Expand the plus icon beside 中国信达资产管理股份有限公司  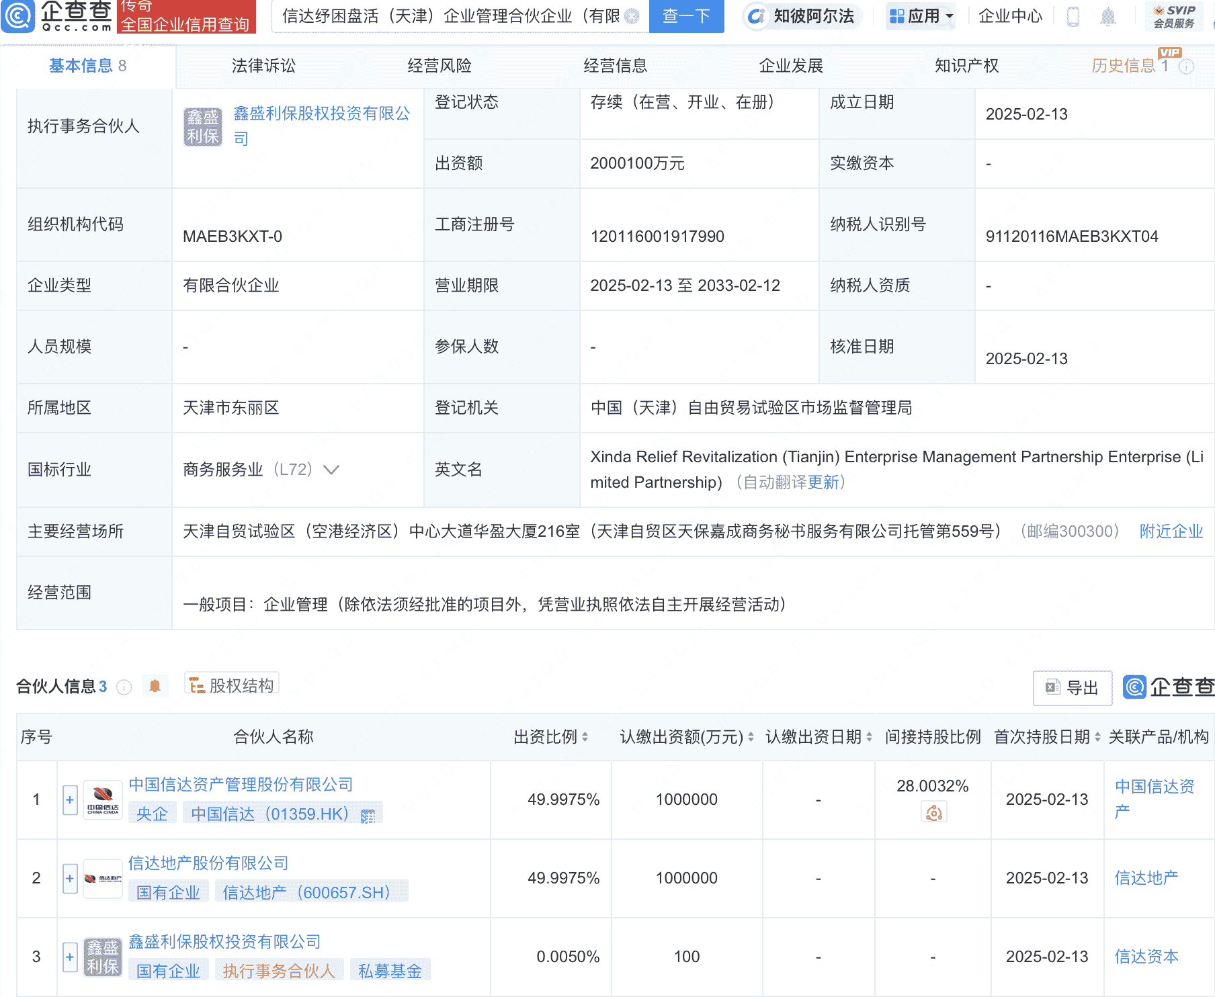pos(70,799)
